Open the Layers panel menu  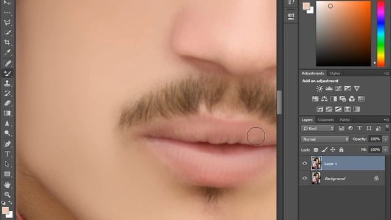pyautogui.click(x=387, y=120)
